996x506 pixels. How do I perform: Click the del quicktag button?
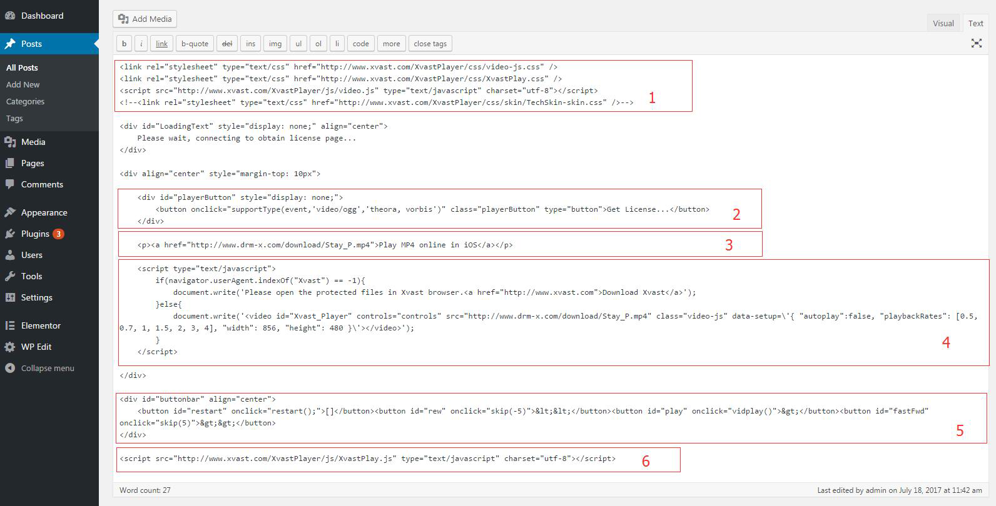227,44
